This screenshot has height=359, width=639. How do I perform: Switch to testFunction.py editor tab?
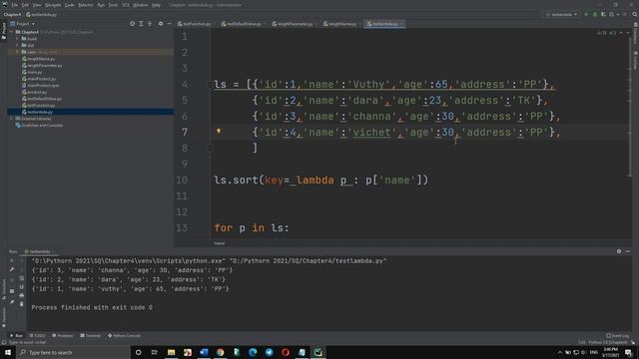(195, 24)
